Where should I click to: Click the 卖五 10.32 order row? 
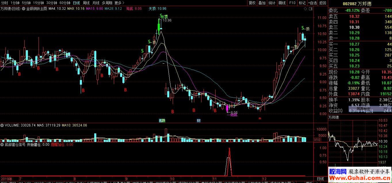click(x=360, y=16)
